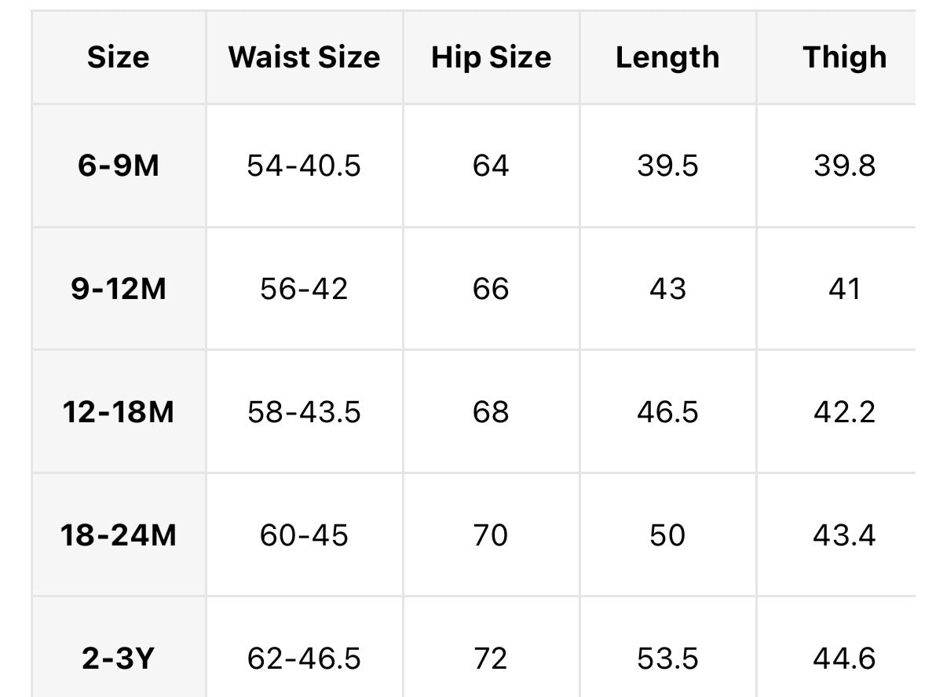Click the Size column header
Screen dimensions: 947x697
click(118, 57)
